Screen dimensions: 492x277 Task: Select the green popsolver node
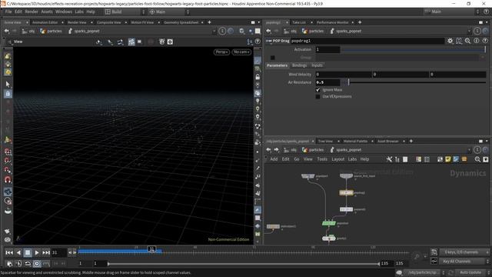(x=329, y=223)
